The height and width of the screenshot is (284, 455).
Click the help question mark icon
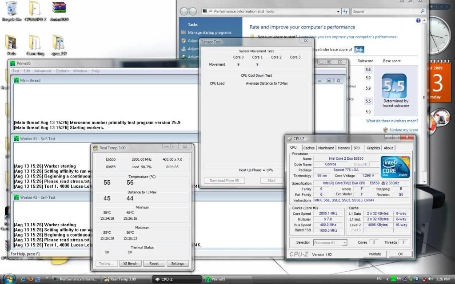pos(418,21)
